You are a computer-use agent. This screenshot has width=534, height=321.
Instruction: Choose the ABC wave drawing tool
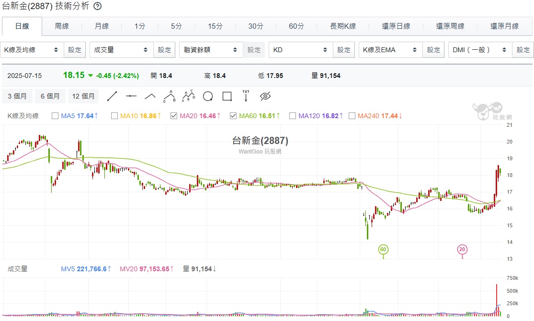pos(169,96)
